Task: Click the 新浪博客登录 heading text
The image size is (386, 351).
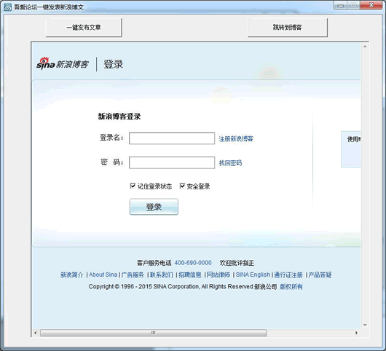Action: tap(119, 117)
